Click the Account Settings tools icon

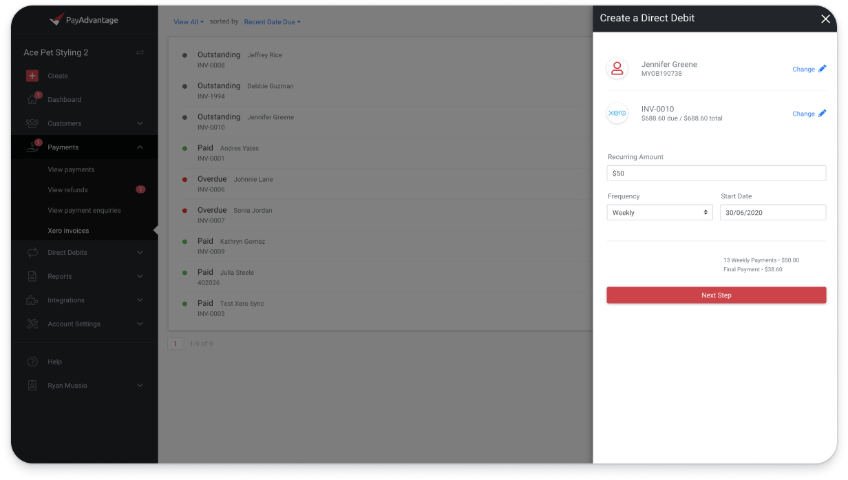[32, 324]
